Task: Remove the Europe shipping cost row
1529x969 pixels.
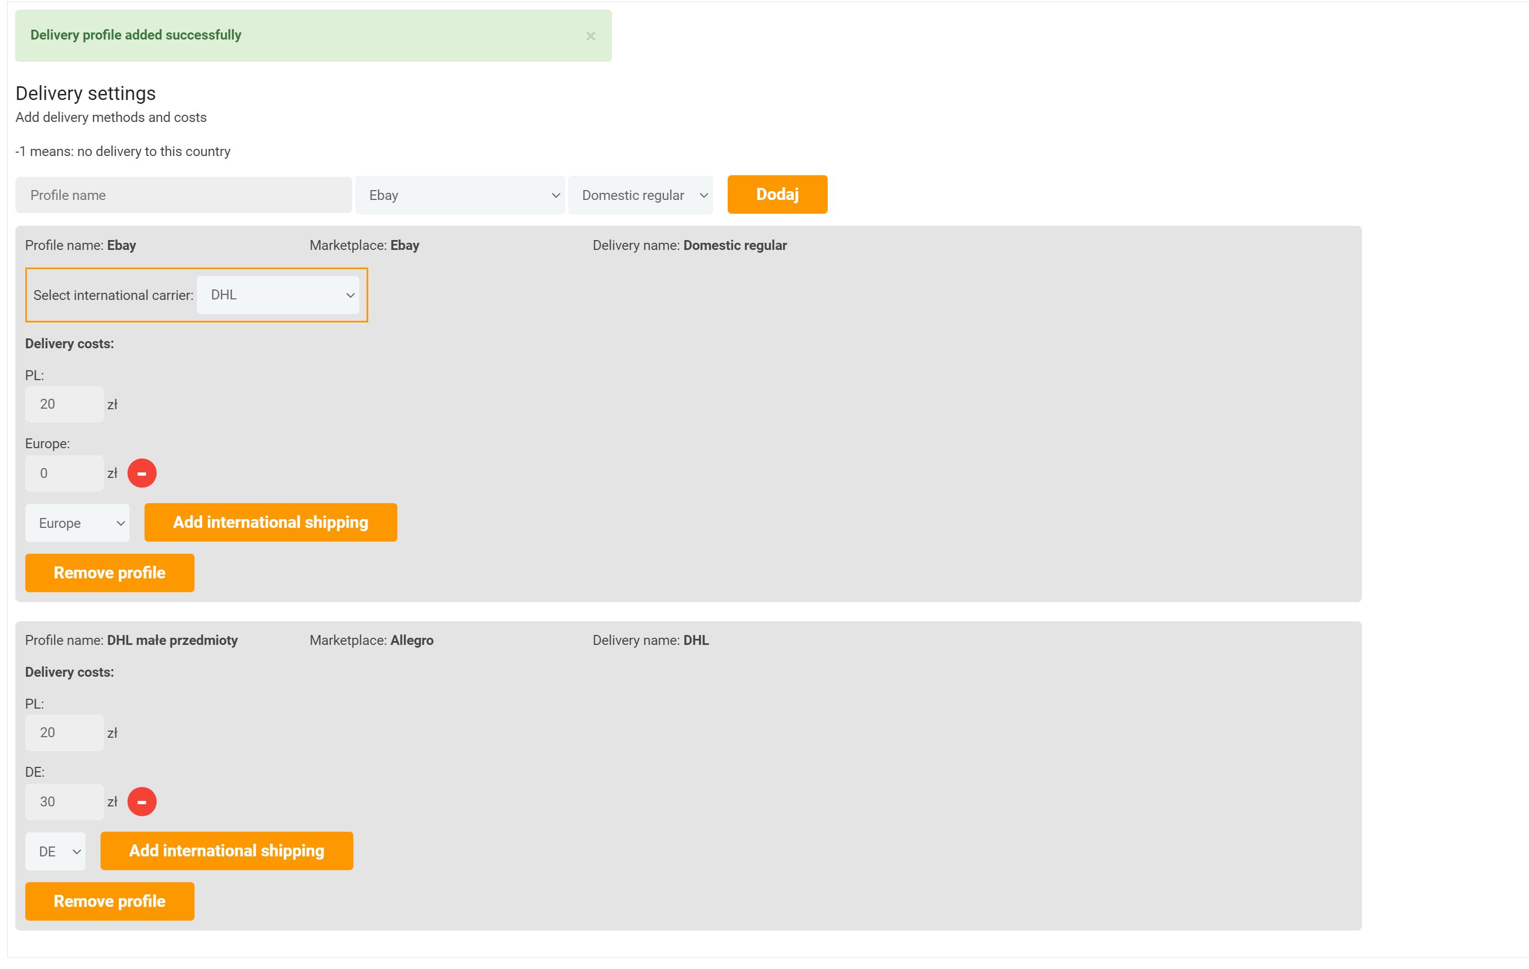Action: coord(142,474)
